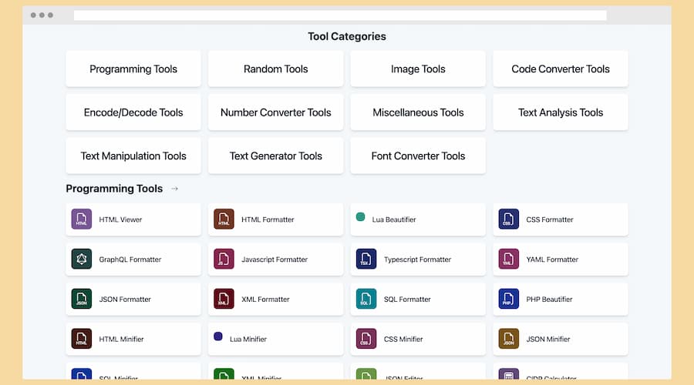Click the Typescript Formatter icon
This screenshot has width=694, height=385.
[366, 259]
